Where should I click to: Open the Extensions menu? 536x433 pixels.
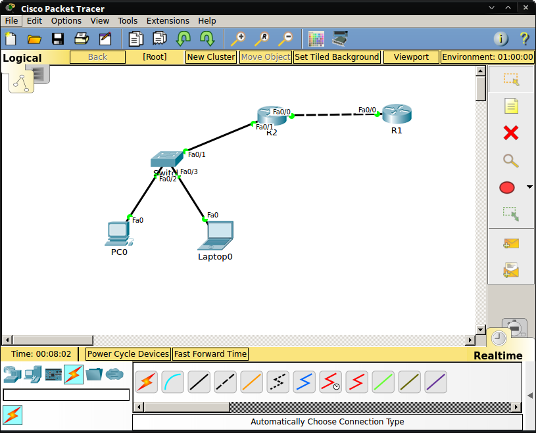(x=168, y=20)
